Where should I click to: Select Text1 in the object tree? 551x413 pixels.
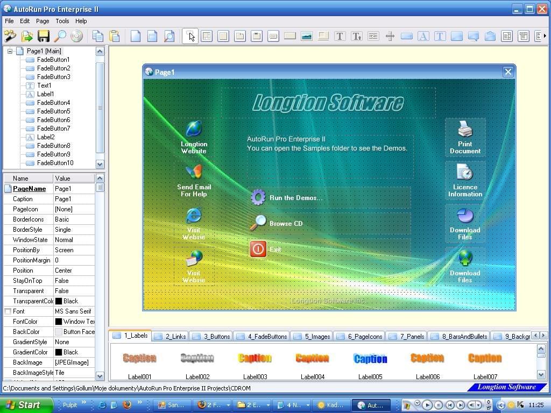tap(44, 86)
